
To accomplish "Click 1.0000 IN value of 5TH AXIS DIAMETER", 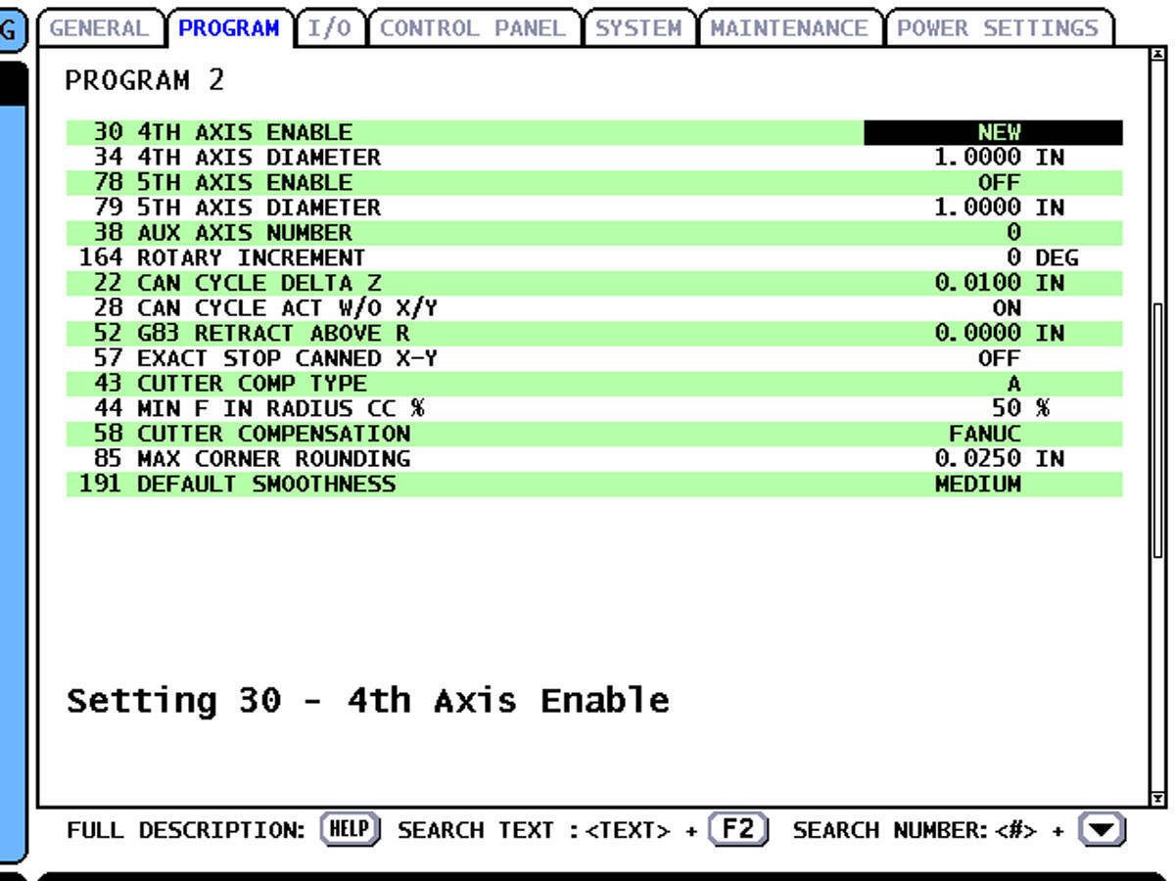I will tap(999, 208).
